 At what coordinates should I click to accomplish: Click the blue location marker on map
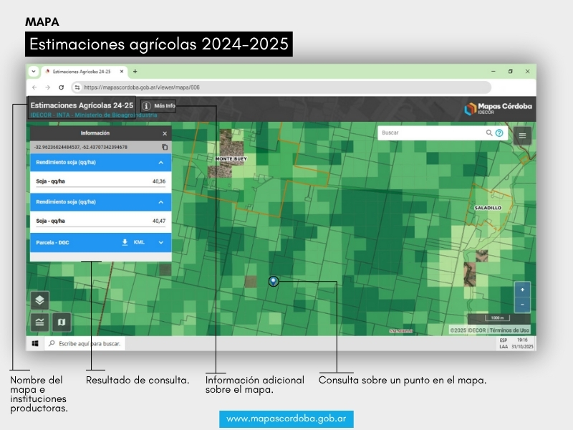[273, 280]
